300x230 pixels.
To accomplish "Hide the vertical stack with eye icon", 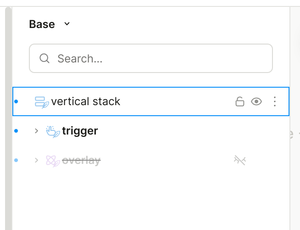I will tap(256, 101).
